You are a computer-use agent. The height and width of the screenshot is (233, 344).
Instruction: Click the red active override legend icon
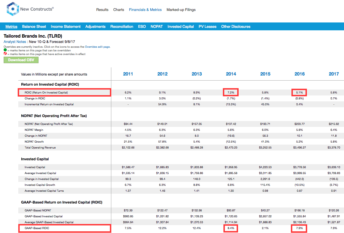pos(5,54)
